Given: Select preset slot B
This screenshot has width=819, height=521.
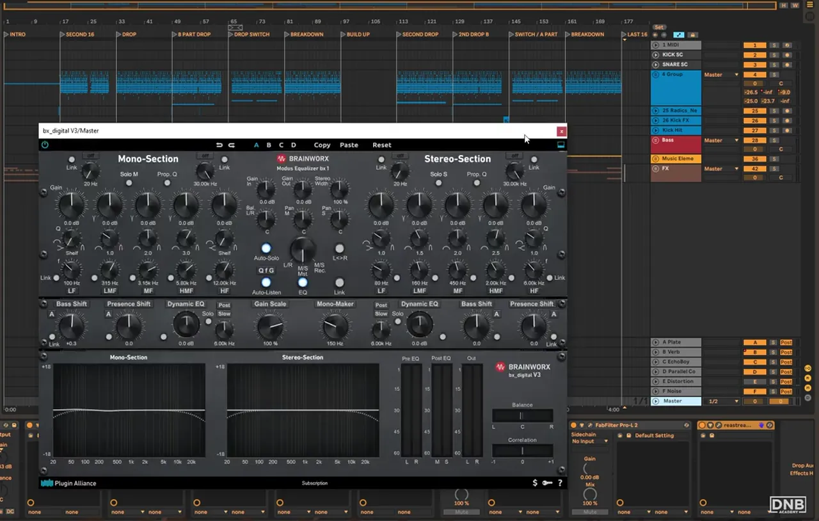Looking at the screenshot, I should (x=269, y=145).
